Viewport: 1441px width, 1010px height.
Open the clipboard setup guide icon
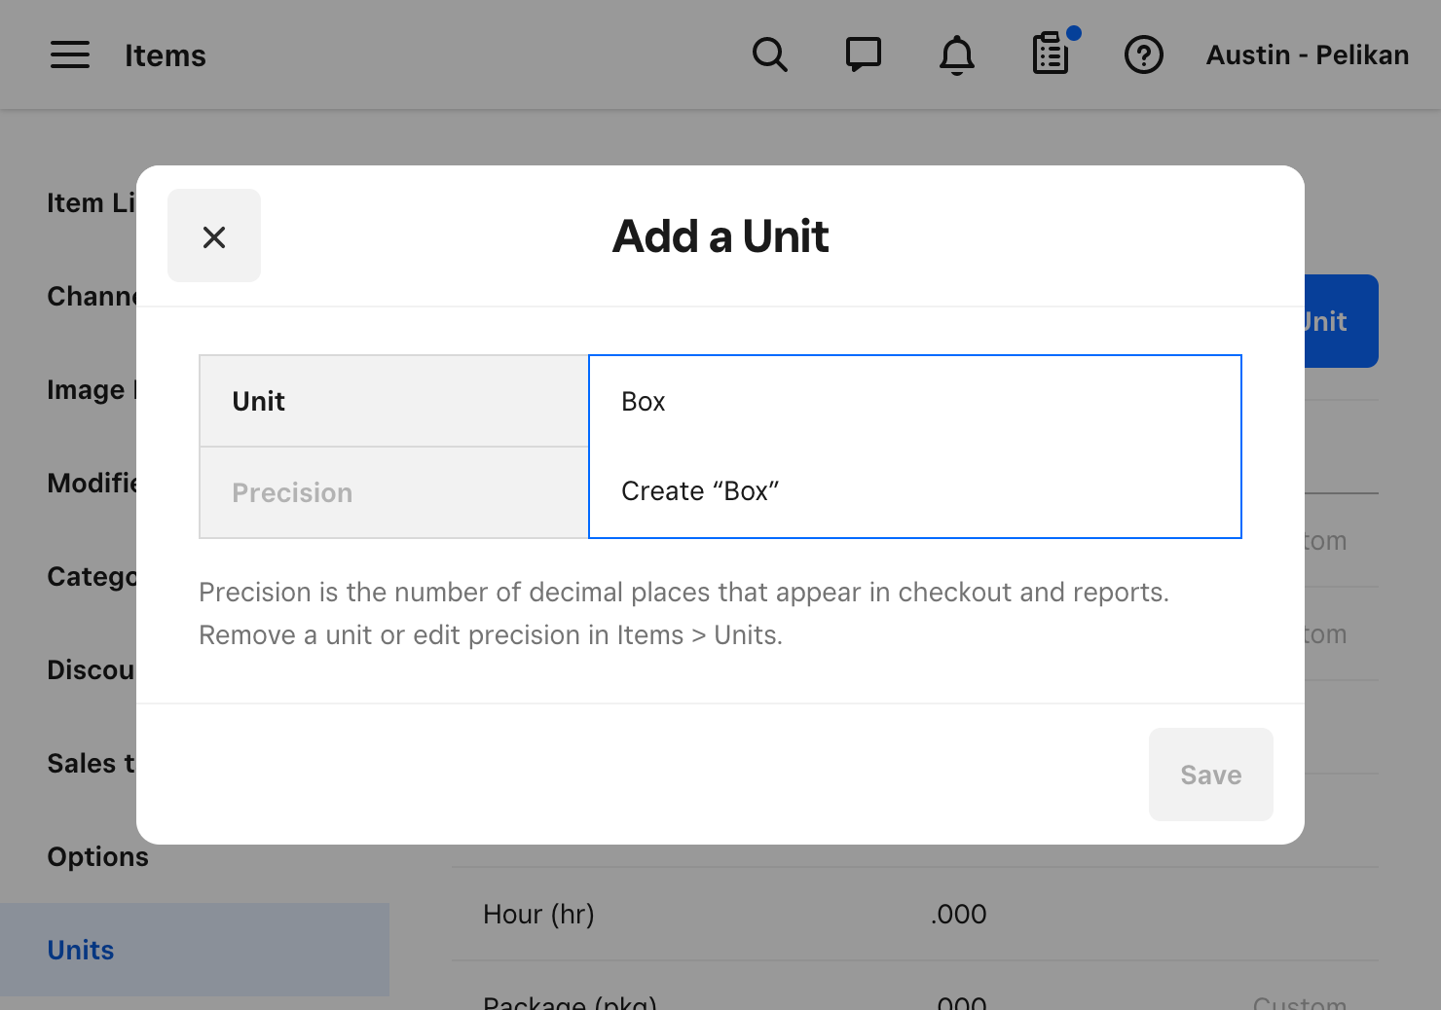pyautogui.click(x=1051, y=55)
